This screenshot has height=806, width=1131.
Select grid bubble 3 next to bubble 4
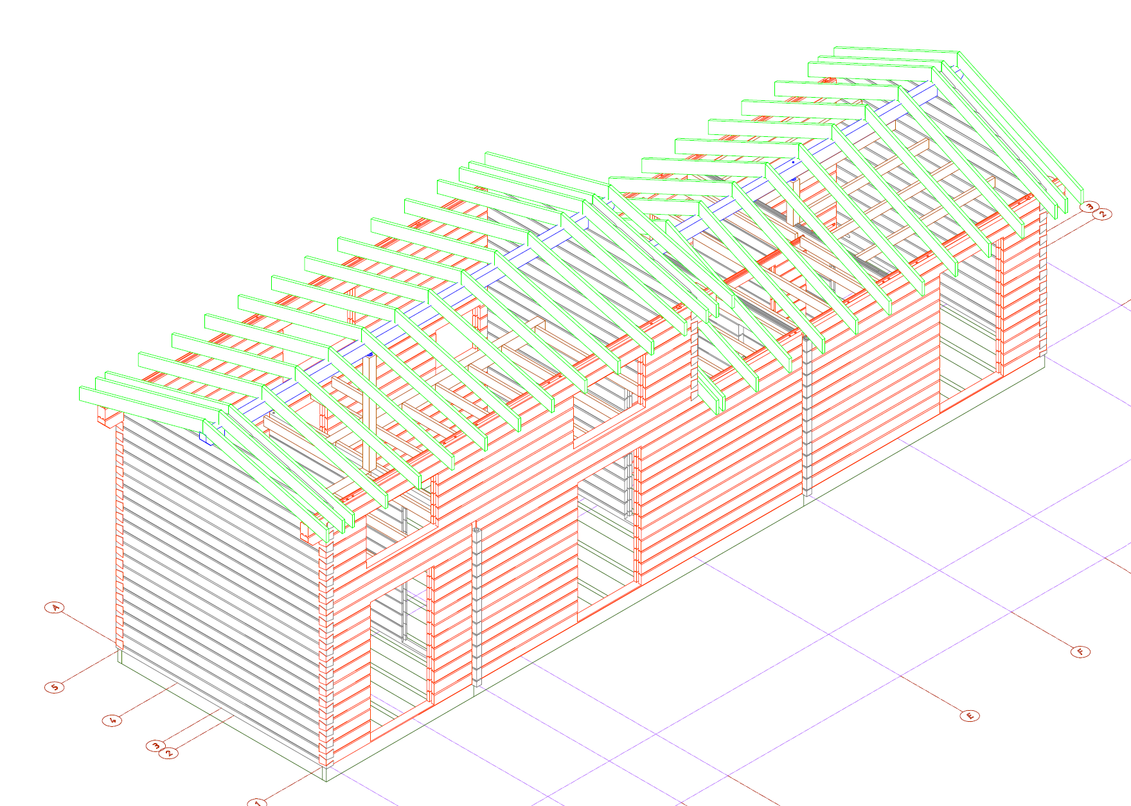point(155,746)
